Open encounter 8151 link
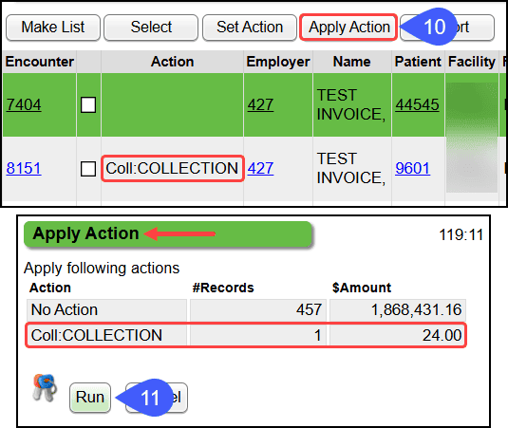The width and height of the screenshot is (508, 428). click(x=24, y=168)
